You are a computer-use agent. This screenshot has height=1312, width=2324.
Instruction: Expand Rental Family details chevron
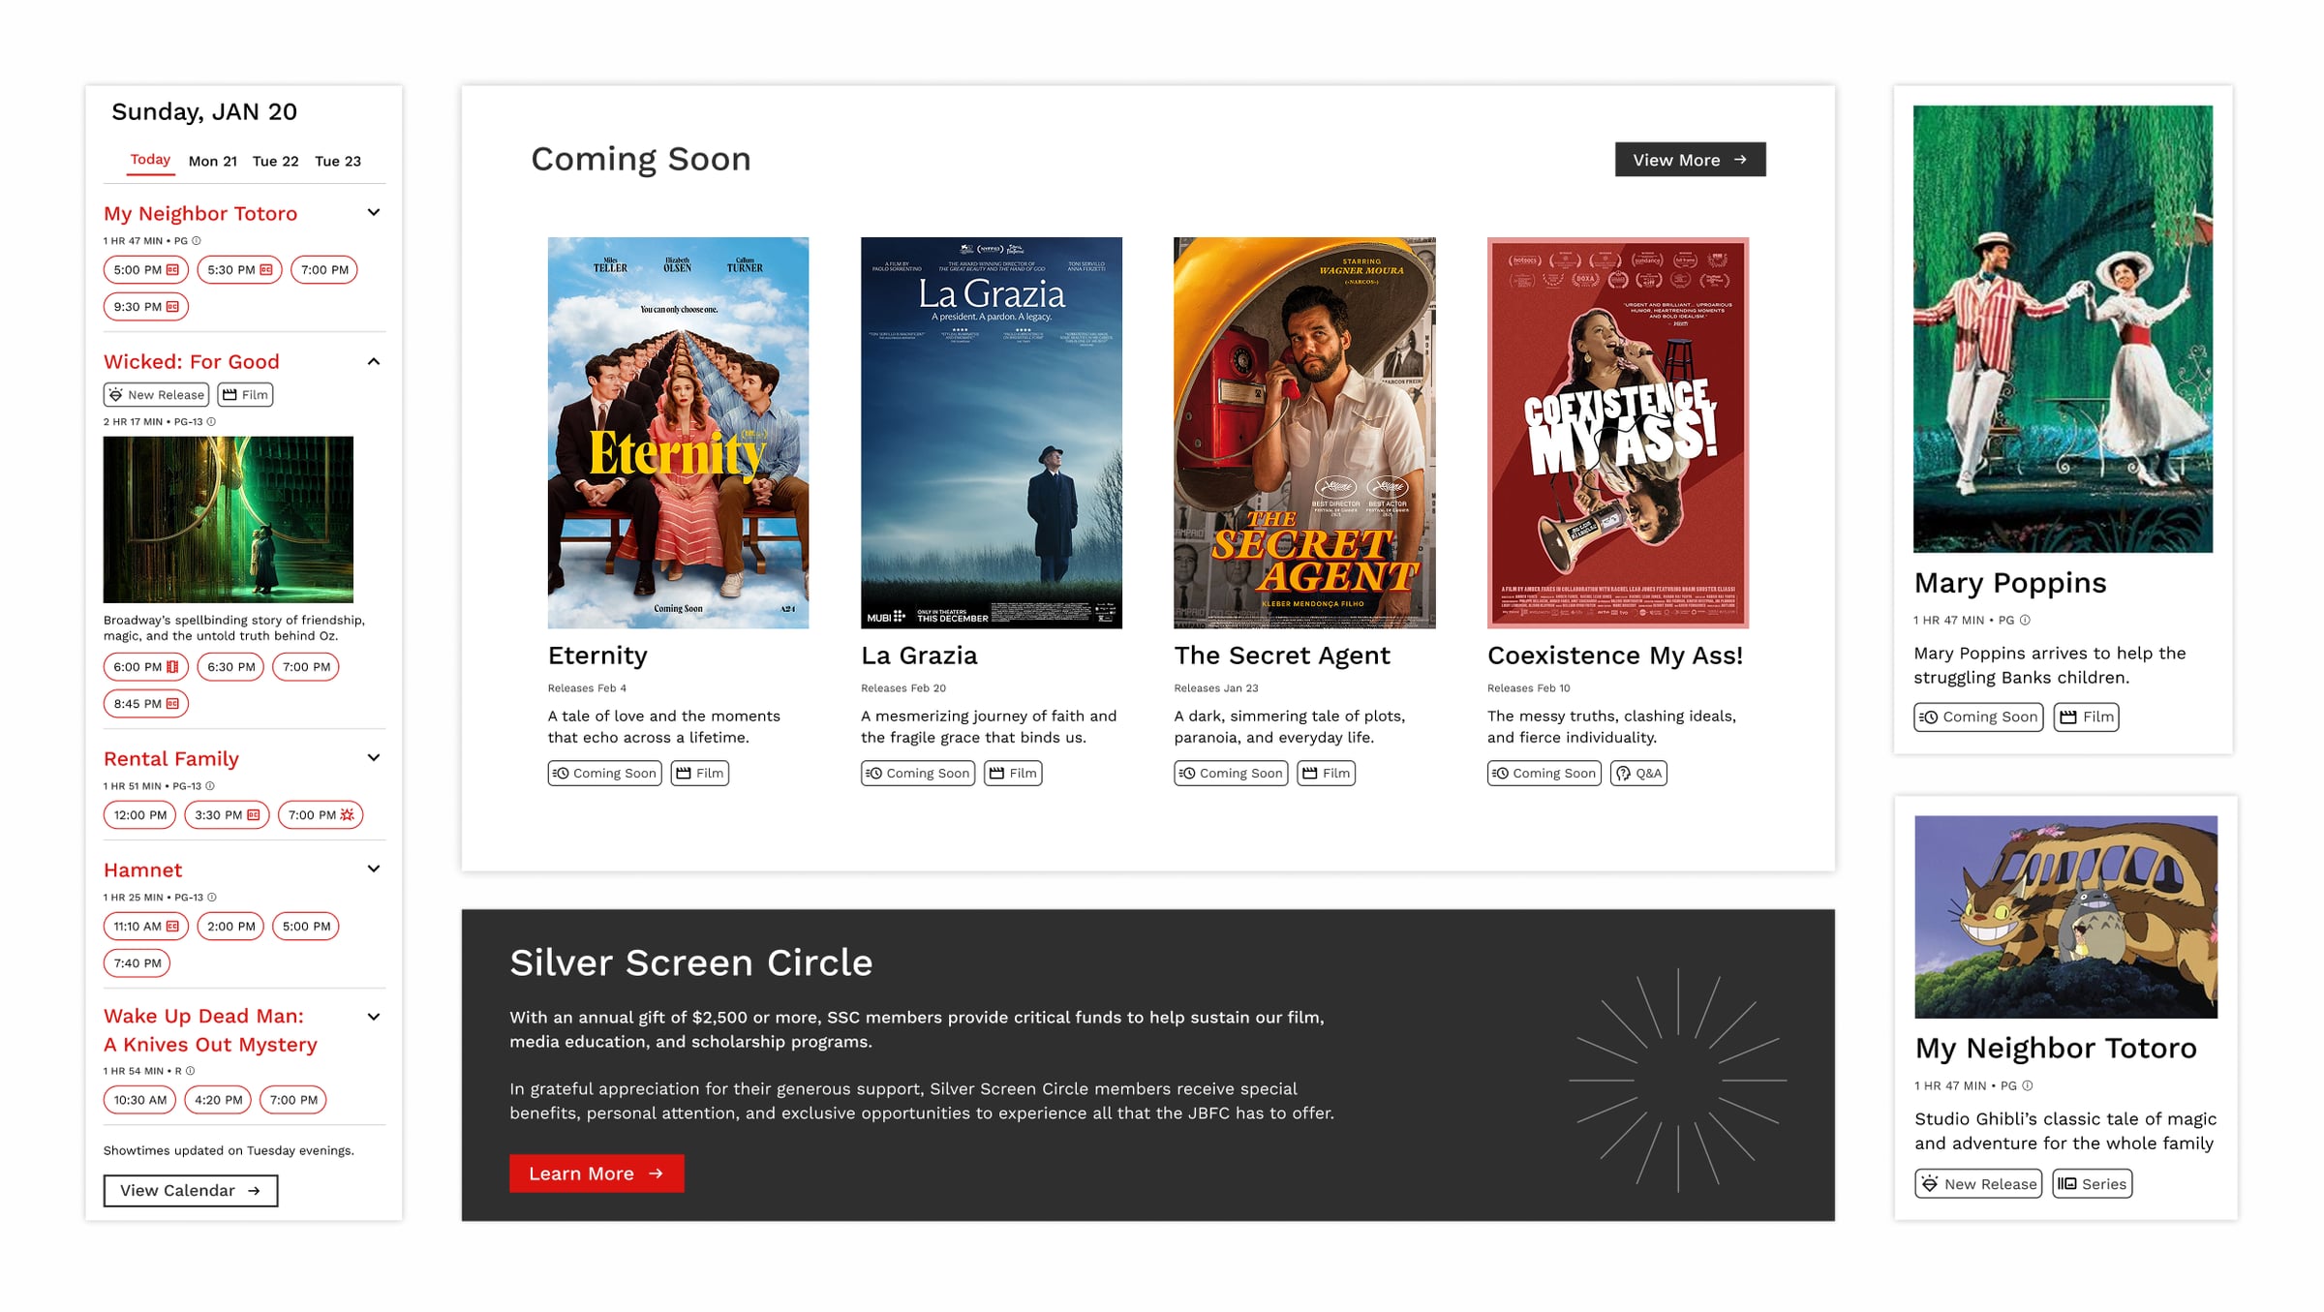click(x=374, y=758)
